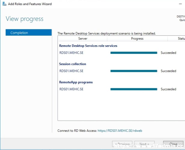Viewport: 185px width, 150px height.
Task: Click the Server column header
Action: pyautogui.click(x=83, y=39)
